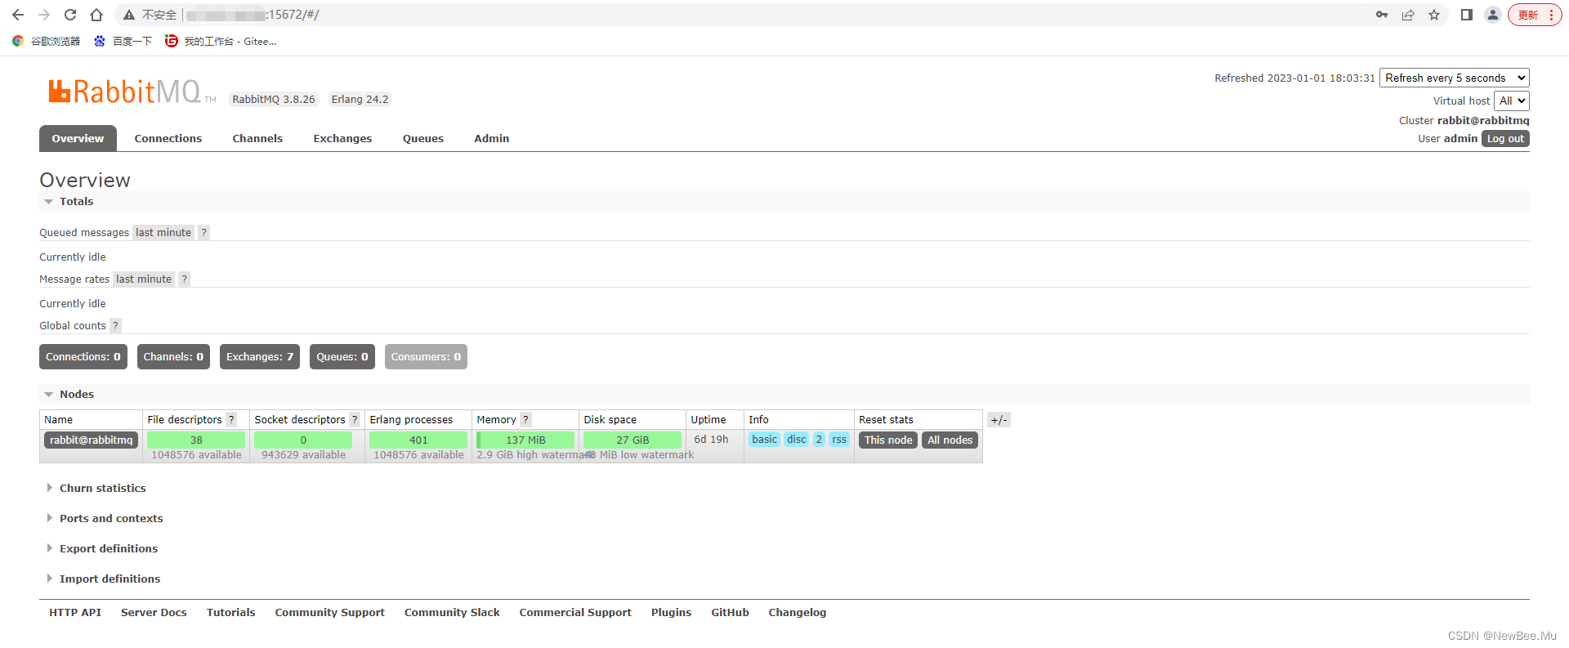The width and height of the screenshot is (1569, 648).
Task: Open node rabbit@rabbitmq details
Action: tap(91, 440)
